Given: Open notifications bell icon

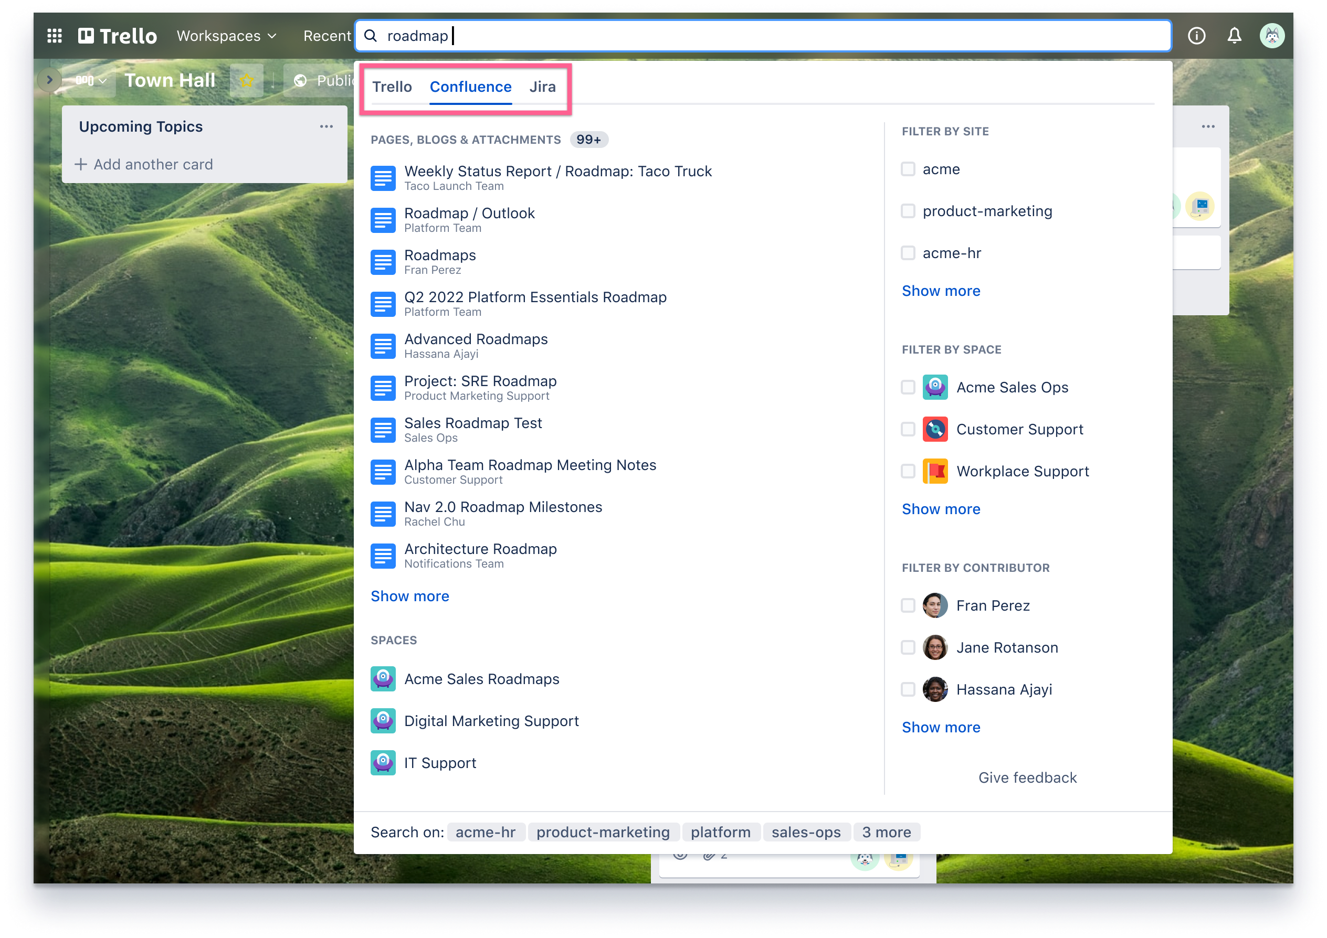Looking at the screenshot, I should [1234, 36].
